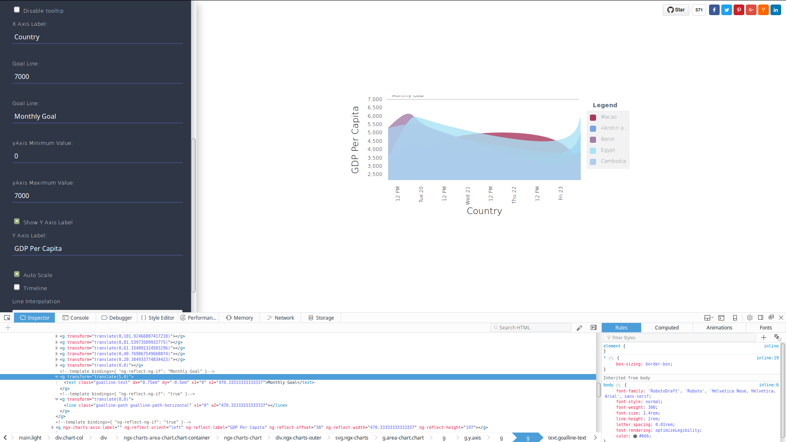The height and width of the screenshot is (442, 786).
Task: Uncheck Show Y Axis Label
Action: [17, 221]
